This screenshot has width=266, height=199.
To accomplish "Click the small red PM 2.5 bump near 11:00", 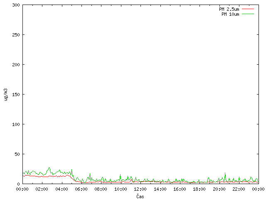I will [131, 180].
